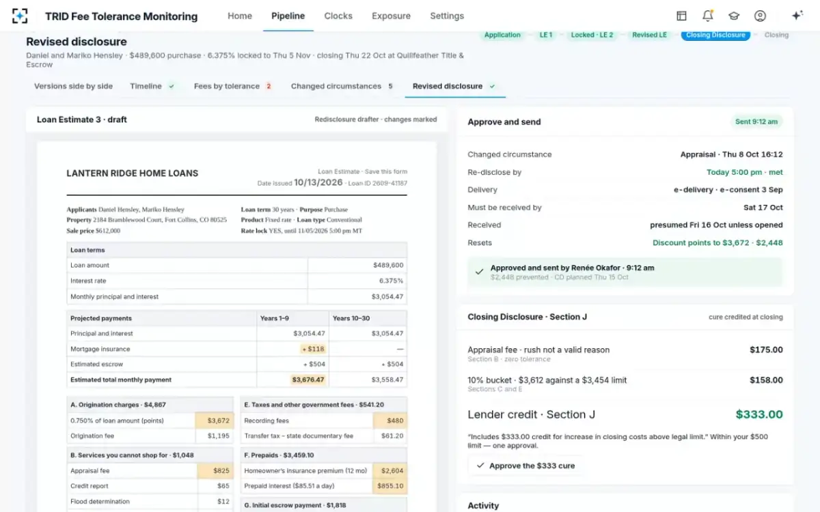Click the Fees by tolerance count badge 2

point(269,87)
